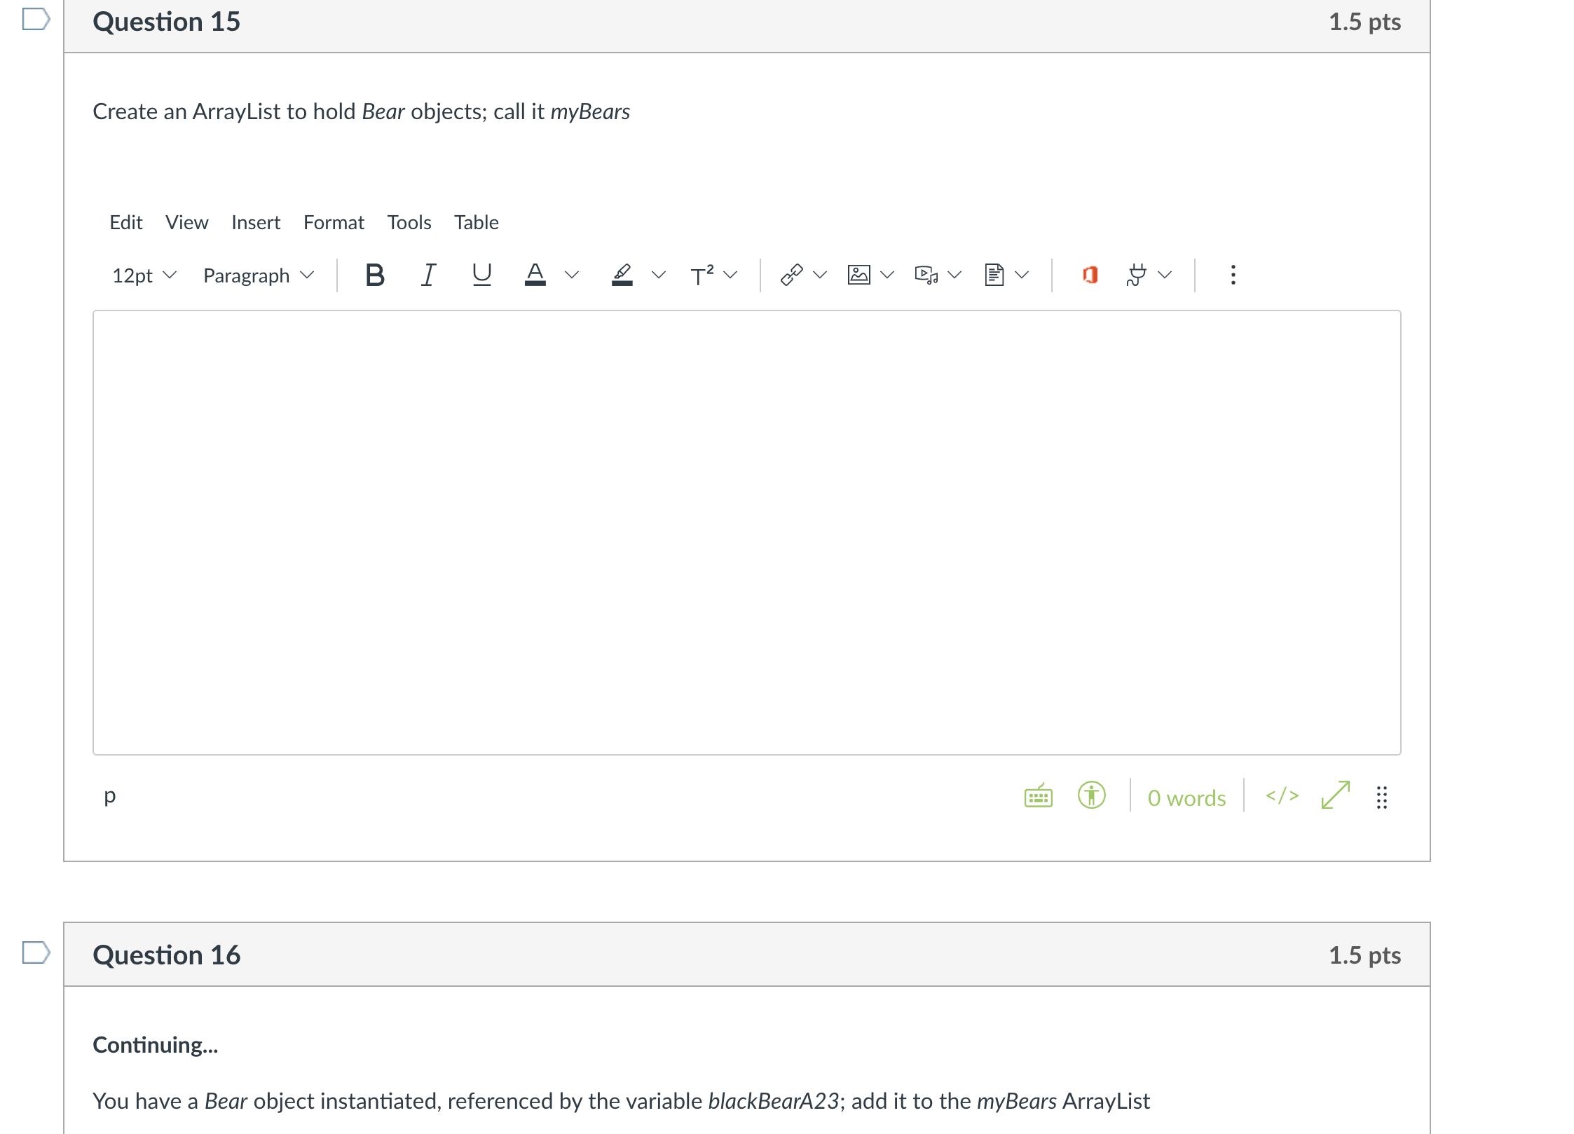
Task: View keyboard shortcuts
Action: click(1038, 797)
